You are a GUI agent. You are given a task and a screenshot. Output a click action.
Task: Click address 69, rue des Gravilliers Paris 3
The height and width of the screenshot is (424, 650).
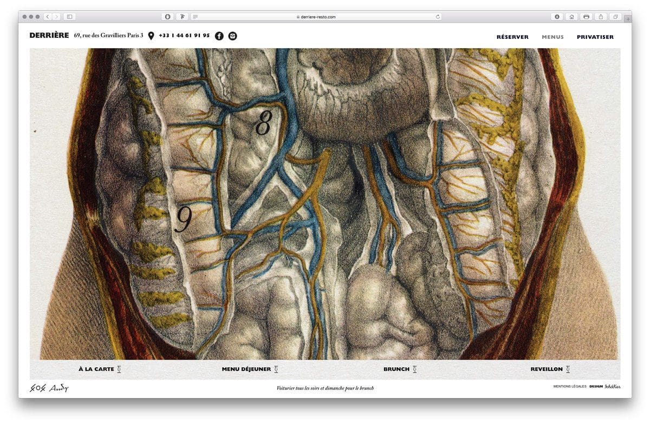109,36
